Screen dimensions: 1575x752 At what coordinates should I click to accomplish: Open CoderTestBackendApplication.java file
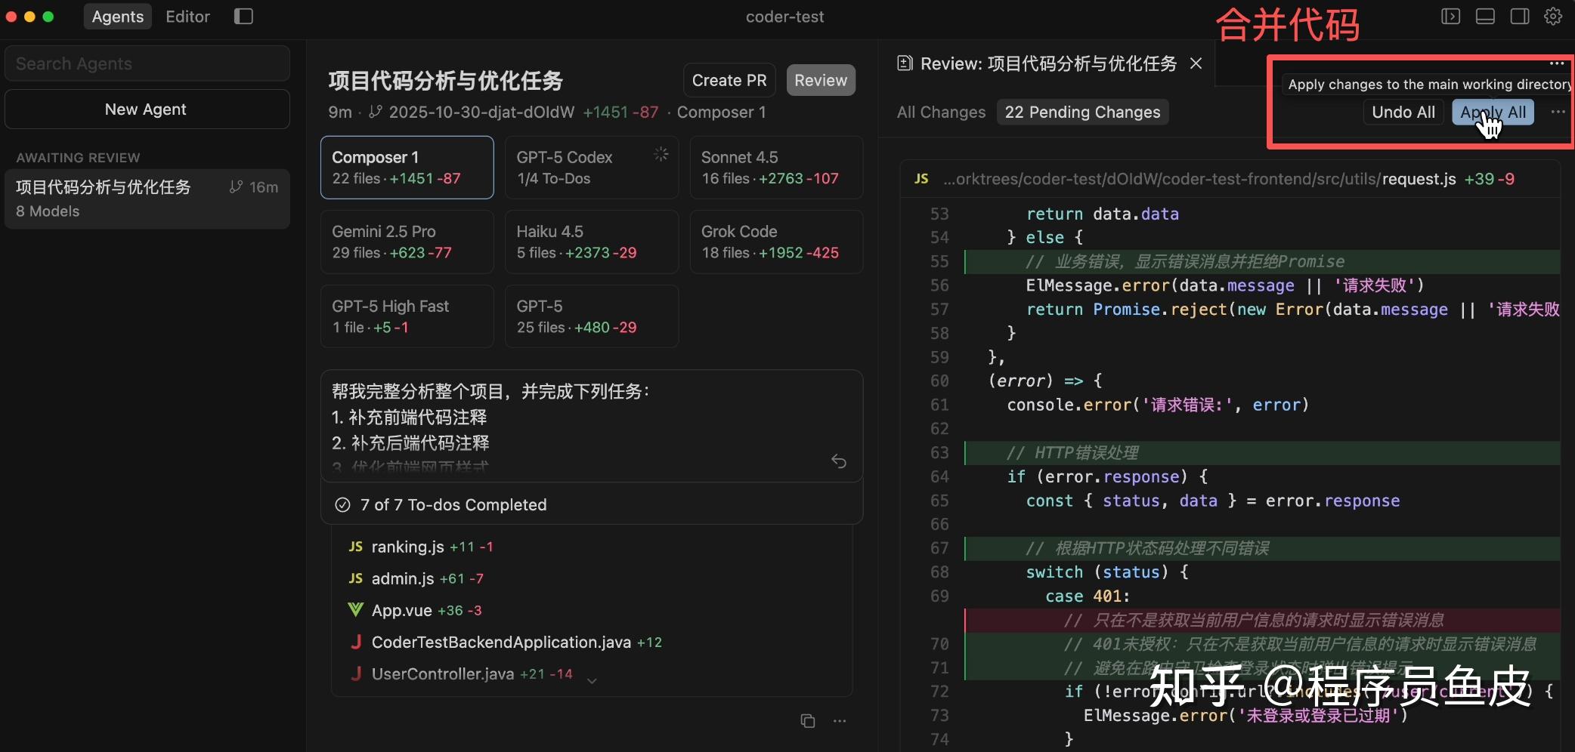point(501,642)
